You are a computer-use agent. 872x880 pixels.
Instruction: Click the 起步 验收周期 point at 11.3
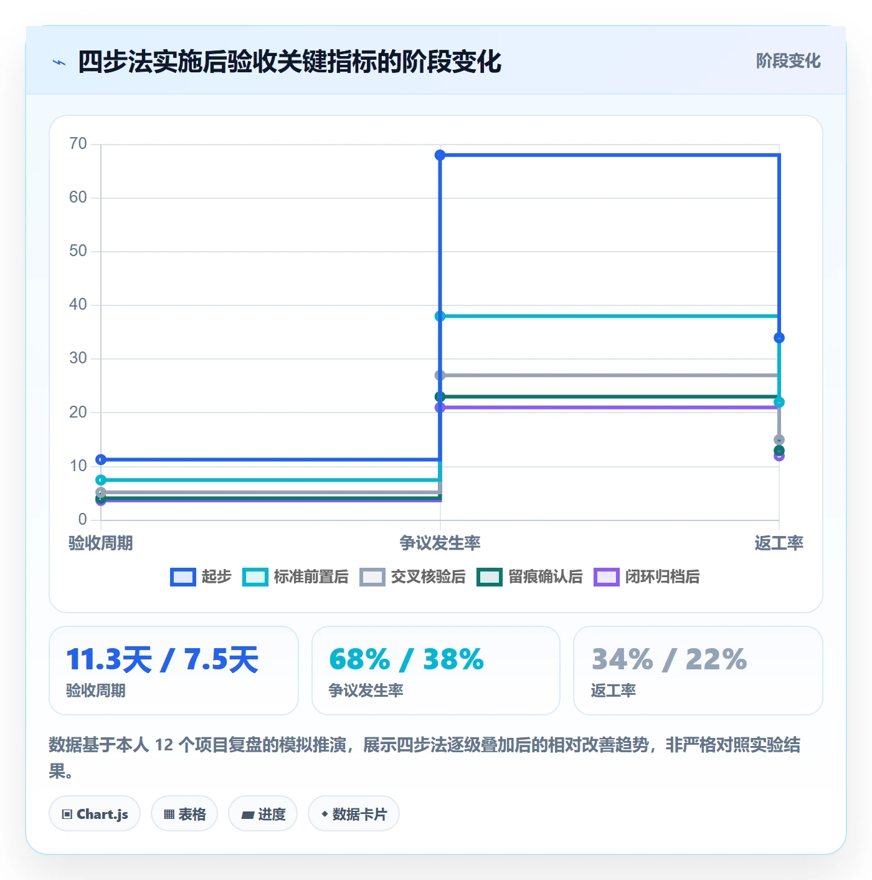coord(101,460)
